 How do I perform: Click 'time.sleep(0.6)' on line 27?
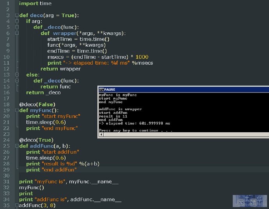click(46, 158)
